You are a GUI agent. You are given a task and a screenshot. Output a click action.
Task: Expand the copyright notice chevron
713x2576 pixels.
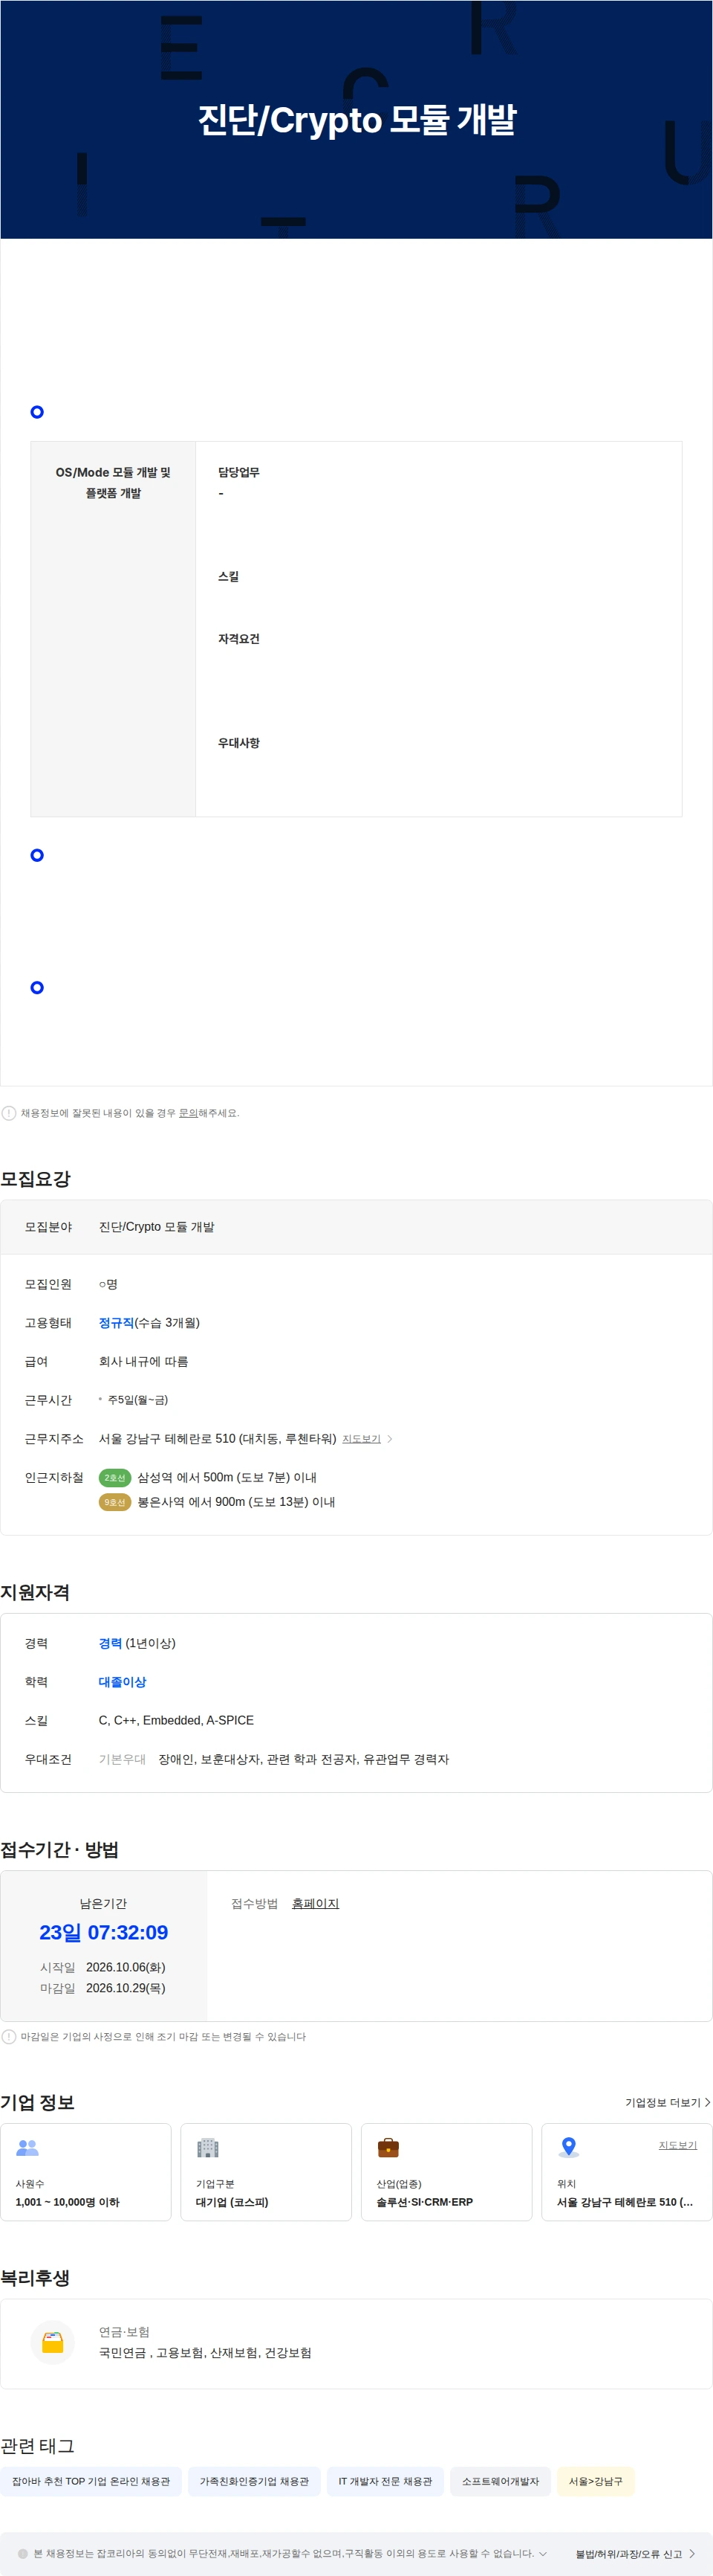point(543,2553)
